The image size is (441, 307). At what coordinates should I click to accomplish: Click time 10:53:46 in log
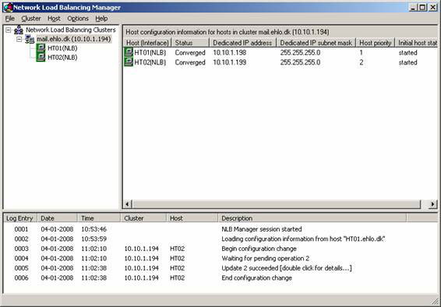pyautogui.click(x=94, y=229)
